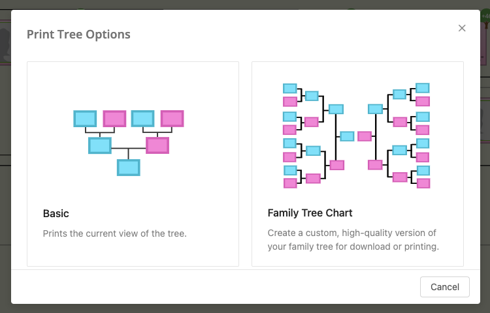The image size is (490, 313).
Task: Select the Basic tree diagram illustration
Action: pos(129,143)
